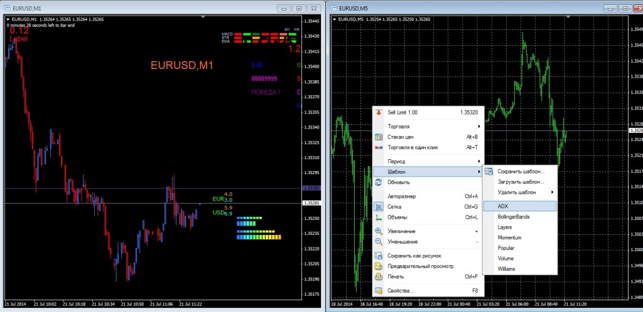Expand the Торговля submenu

[428, 127]
